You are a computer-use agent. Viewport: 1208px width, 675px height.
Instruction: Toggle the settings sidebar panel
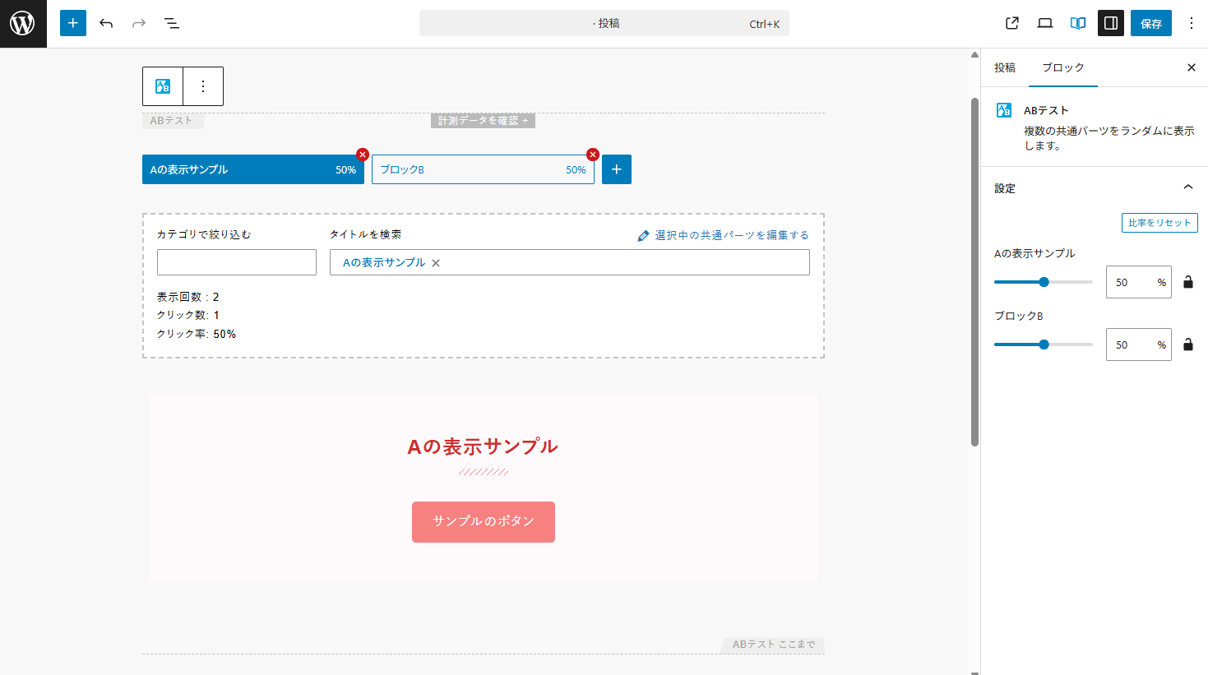point(1111,23)
